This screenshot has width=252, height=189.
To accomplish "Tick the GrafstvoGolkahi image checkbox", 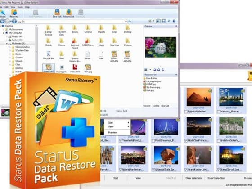I will [x=218, y=141].
